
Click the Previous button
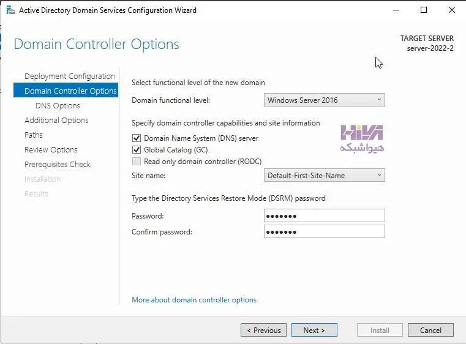tap(263, 330)
